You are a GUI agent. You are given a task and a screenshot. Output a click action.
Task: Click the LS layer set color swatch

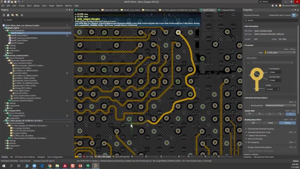pyautogui.click(x=77, y=157)
